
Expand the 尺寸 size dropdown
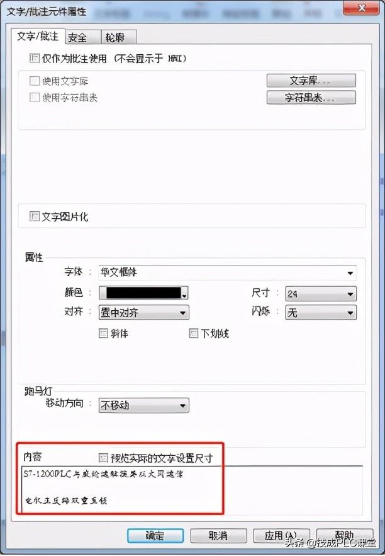(321, 294)
